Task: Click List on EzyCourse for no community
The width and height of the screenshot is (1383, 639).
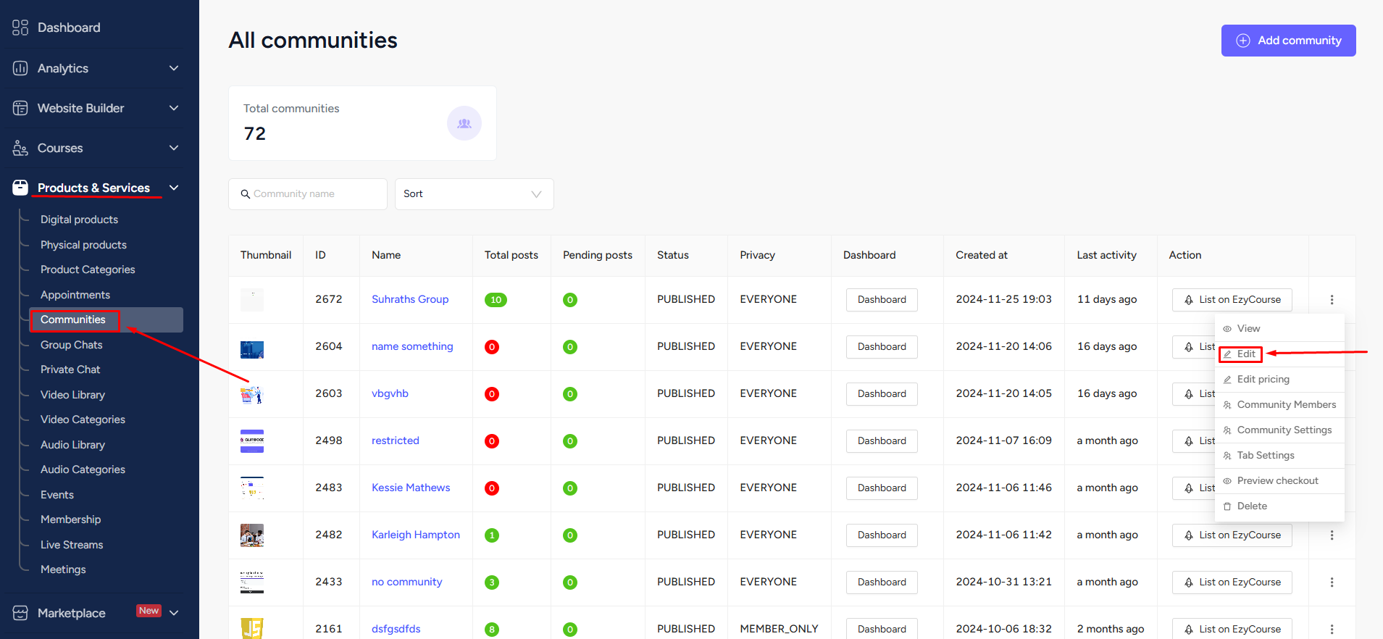Action: 1232,582
